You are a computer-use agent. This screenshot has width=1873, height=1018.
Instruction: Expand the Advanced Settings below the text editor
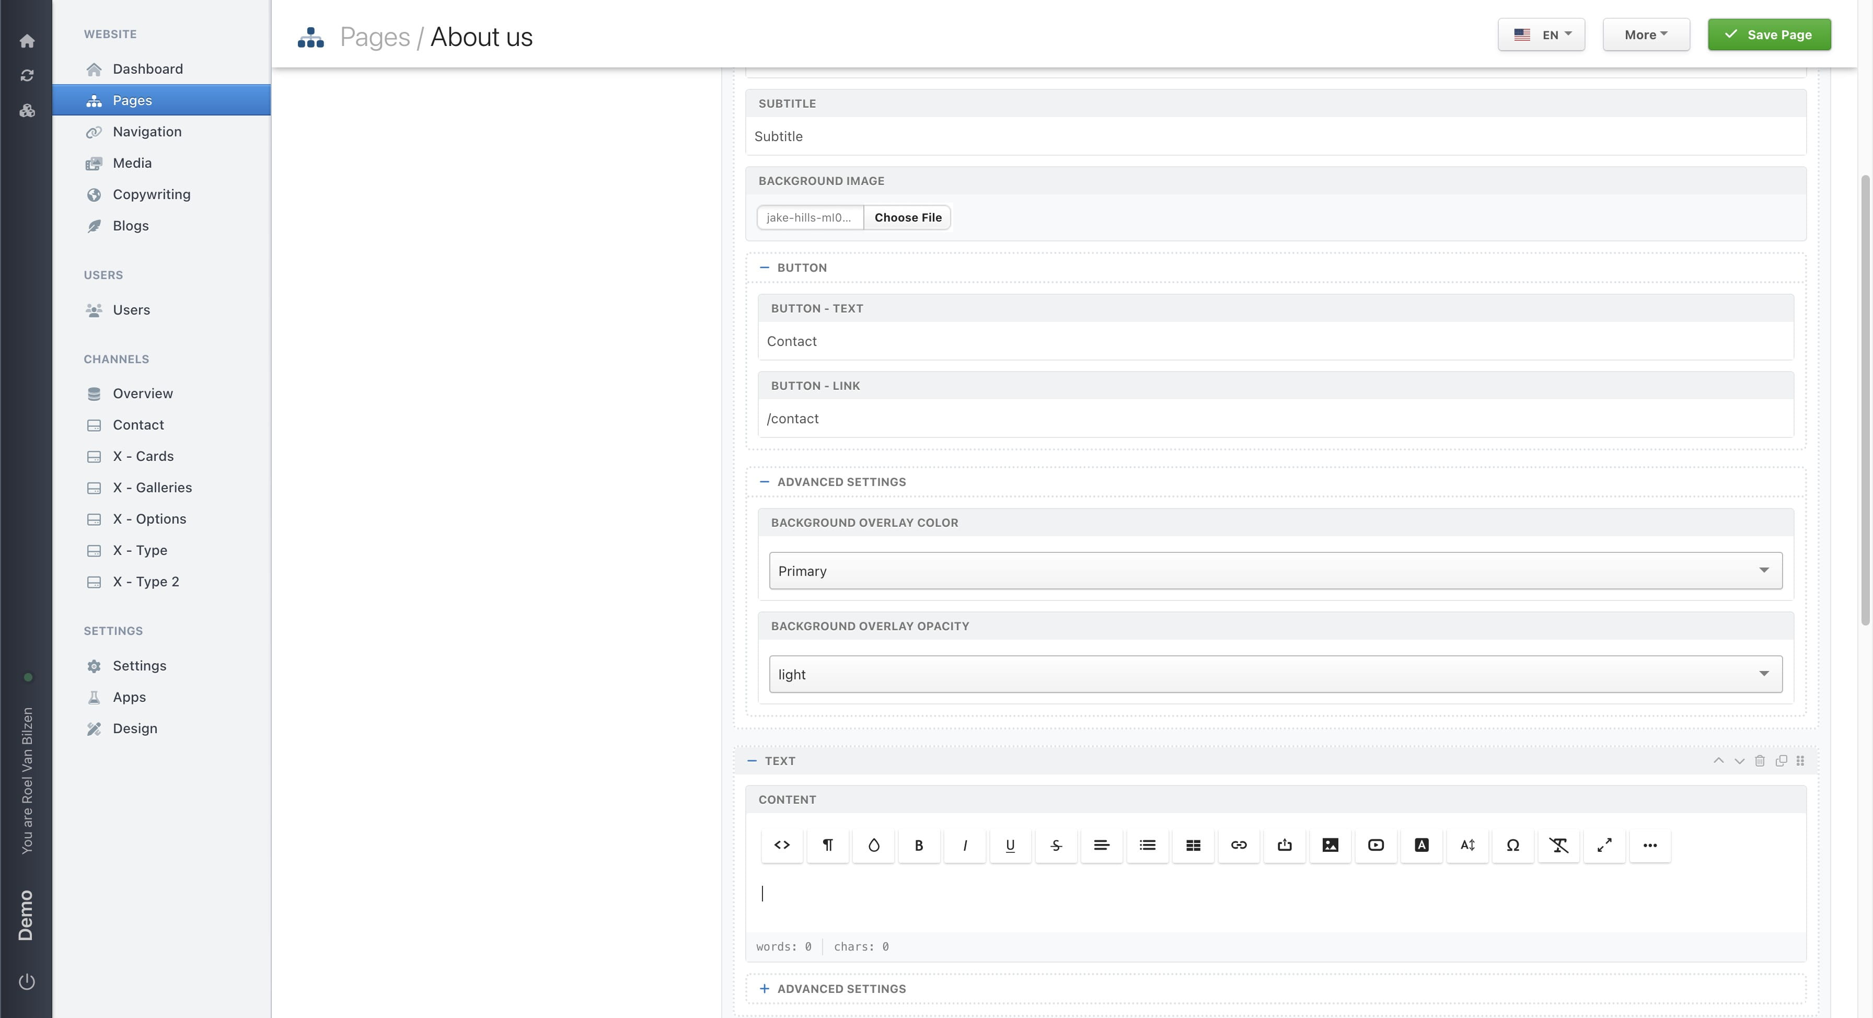[x=833, y=988]
